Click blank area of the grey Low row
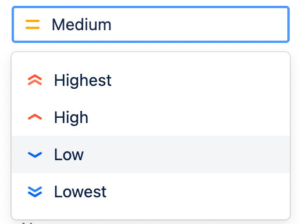This screenshot has width=299, height=224. coord(186,154)
